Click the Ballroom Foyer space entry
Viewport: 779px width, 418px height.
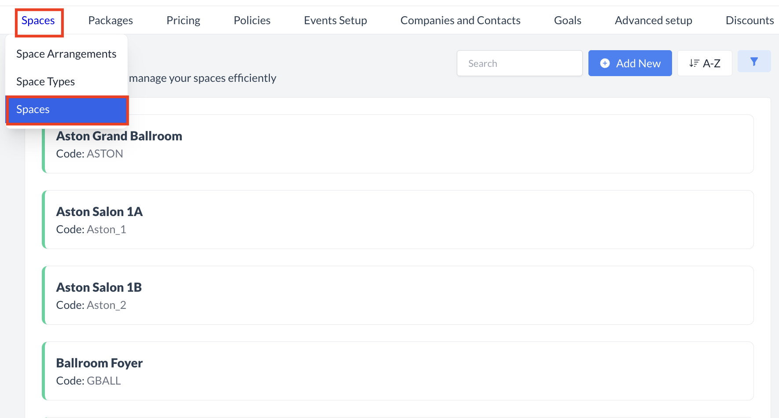pyautogui.click(x=398, y=371)
